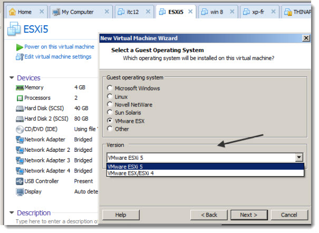Image resolution: width=319 pixels, height=233 pixels.
Task: Click the Next button
Action: (249, 215)
